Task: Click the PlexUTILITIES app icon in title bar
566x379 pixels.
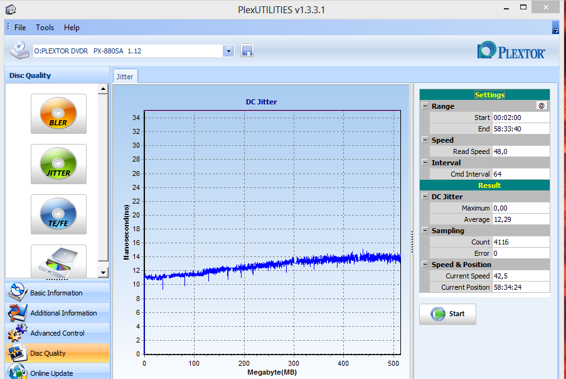Action: point(11,9)
